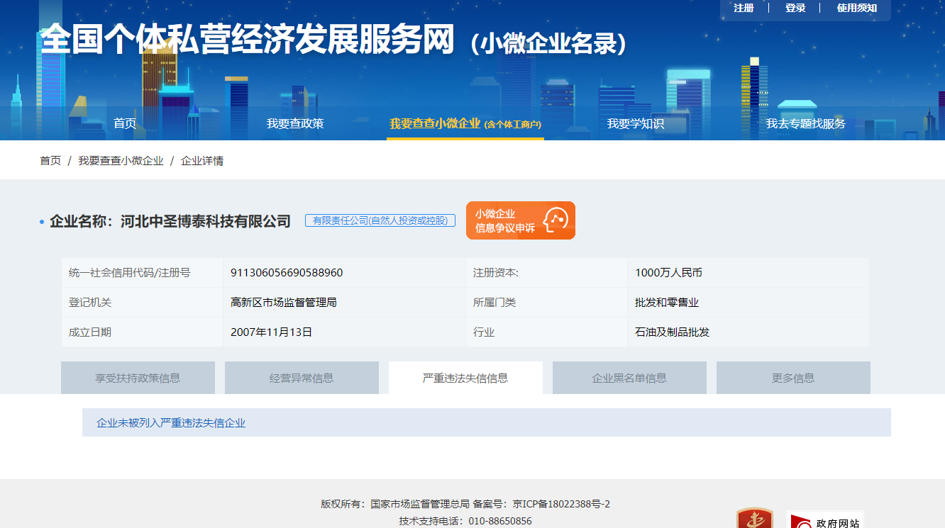Switch to 享受扶持政策信息 tab
The image size is (945, 528).
pos(138,378)
